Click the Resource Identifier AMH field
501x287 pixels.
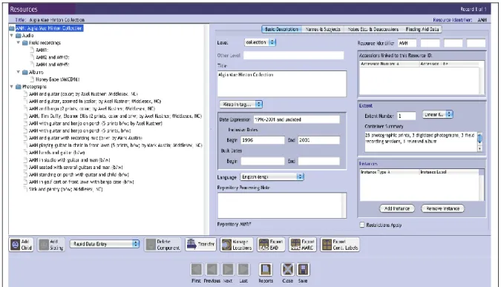coord(407,43)
